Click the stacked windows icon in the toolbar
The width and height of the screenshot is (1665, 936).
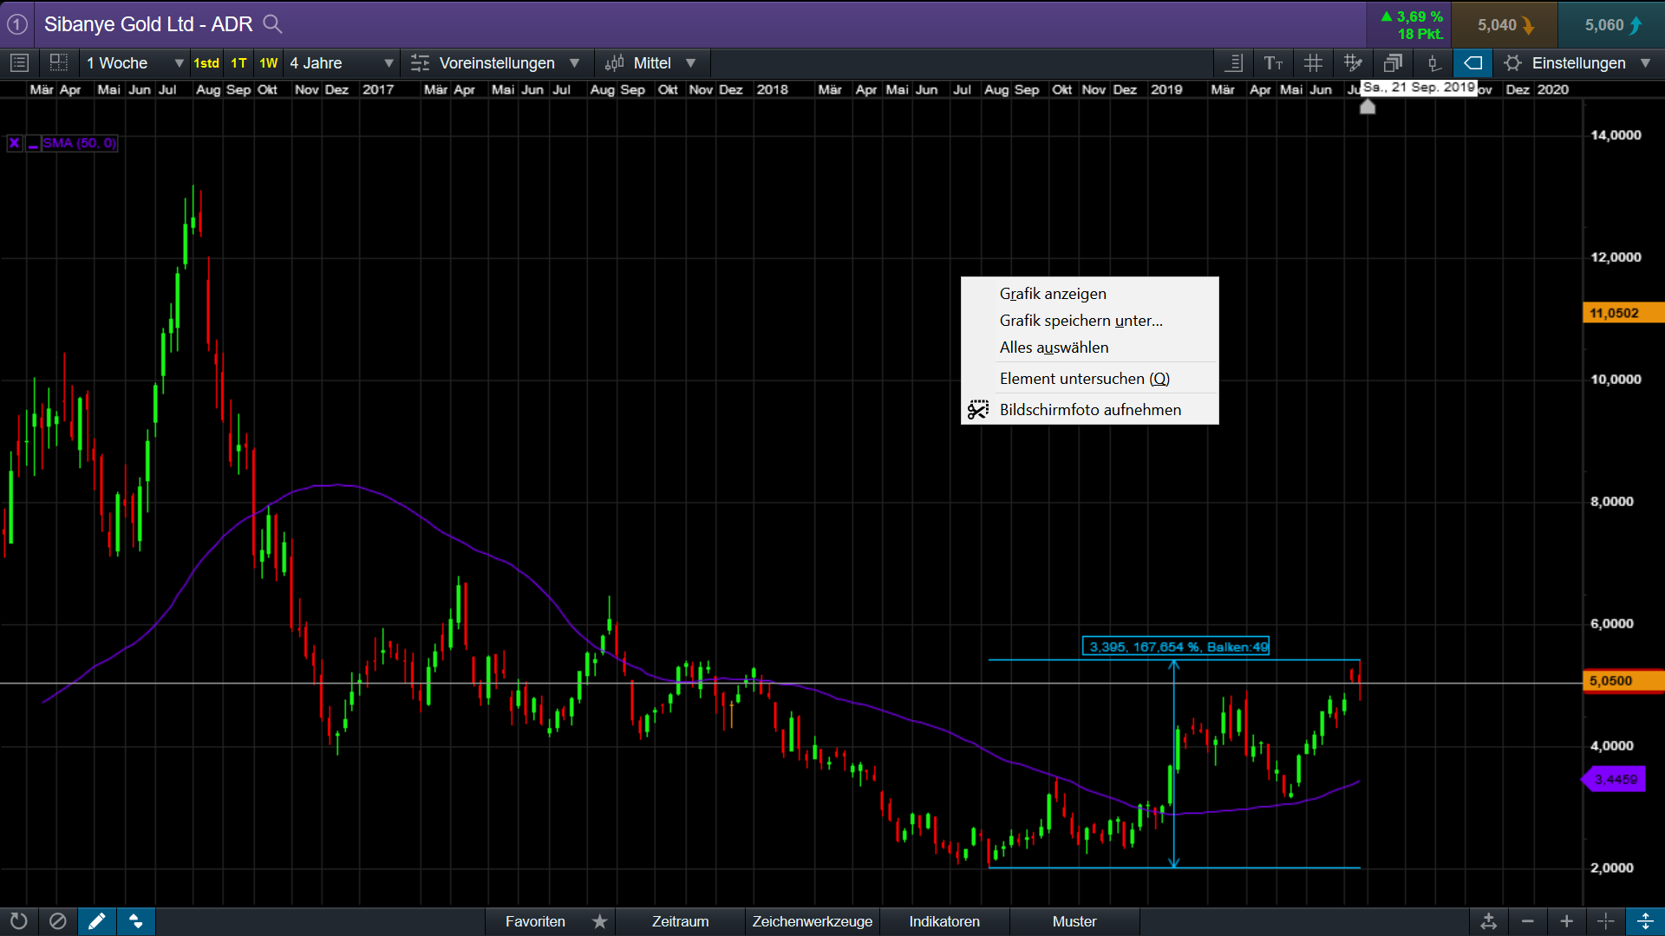pos(1393,63)
